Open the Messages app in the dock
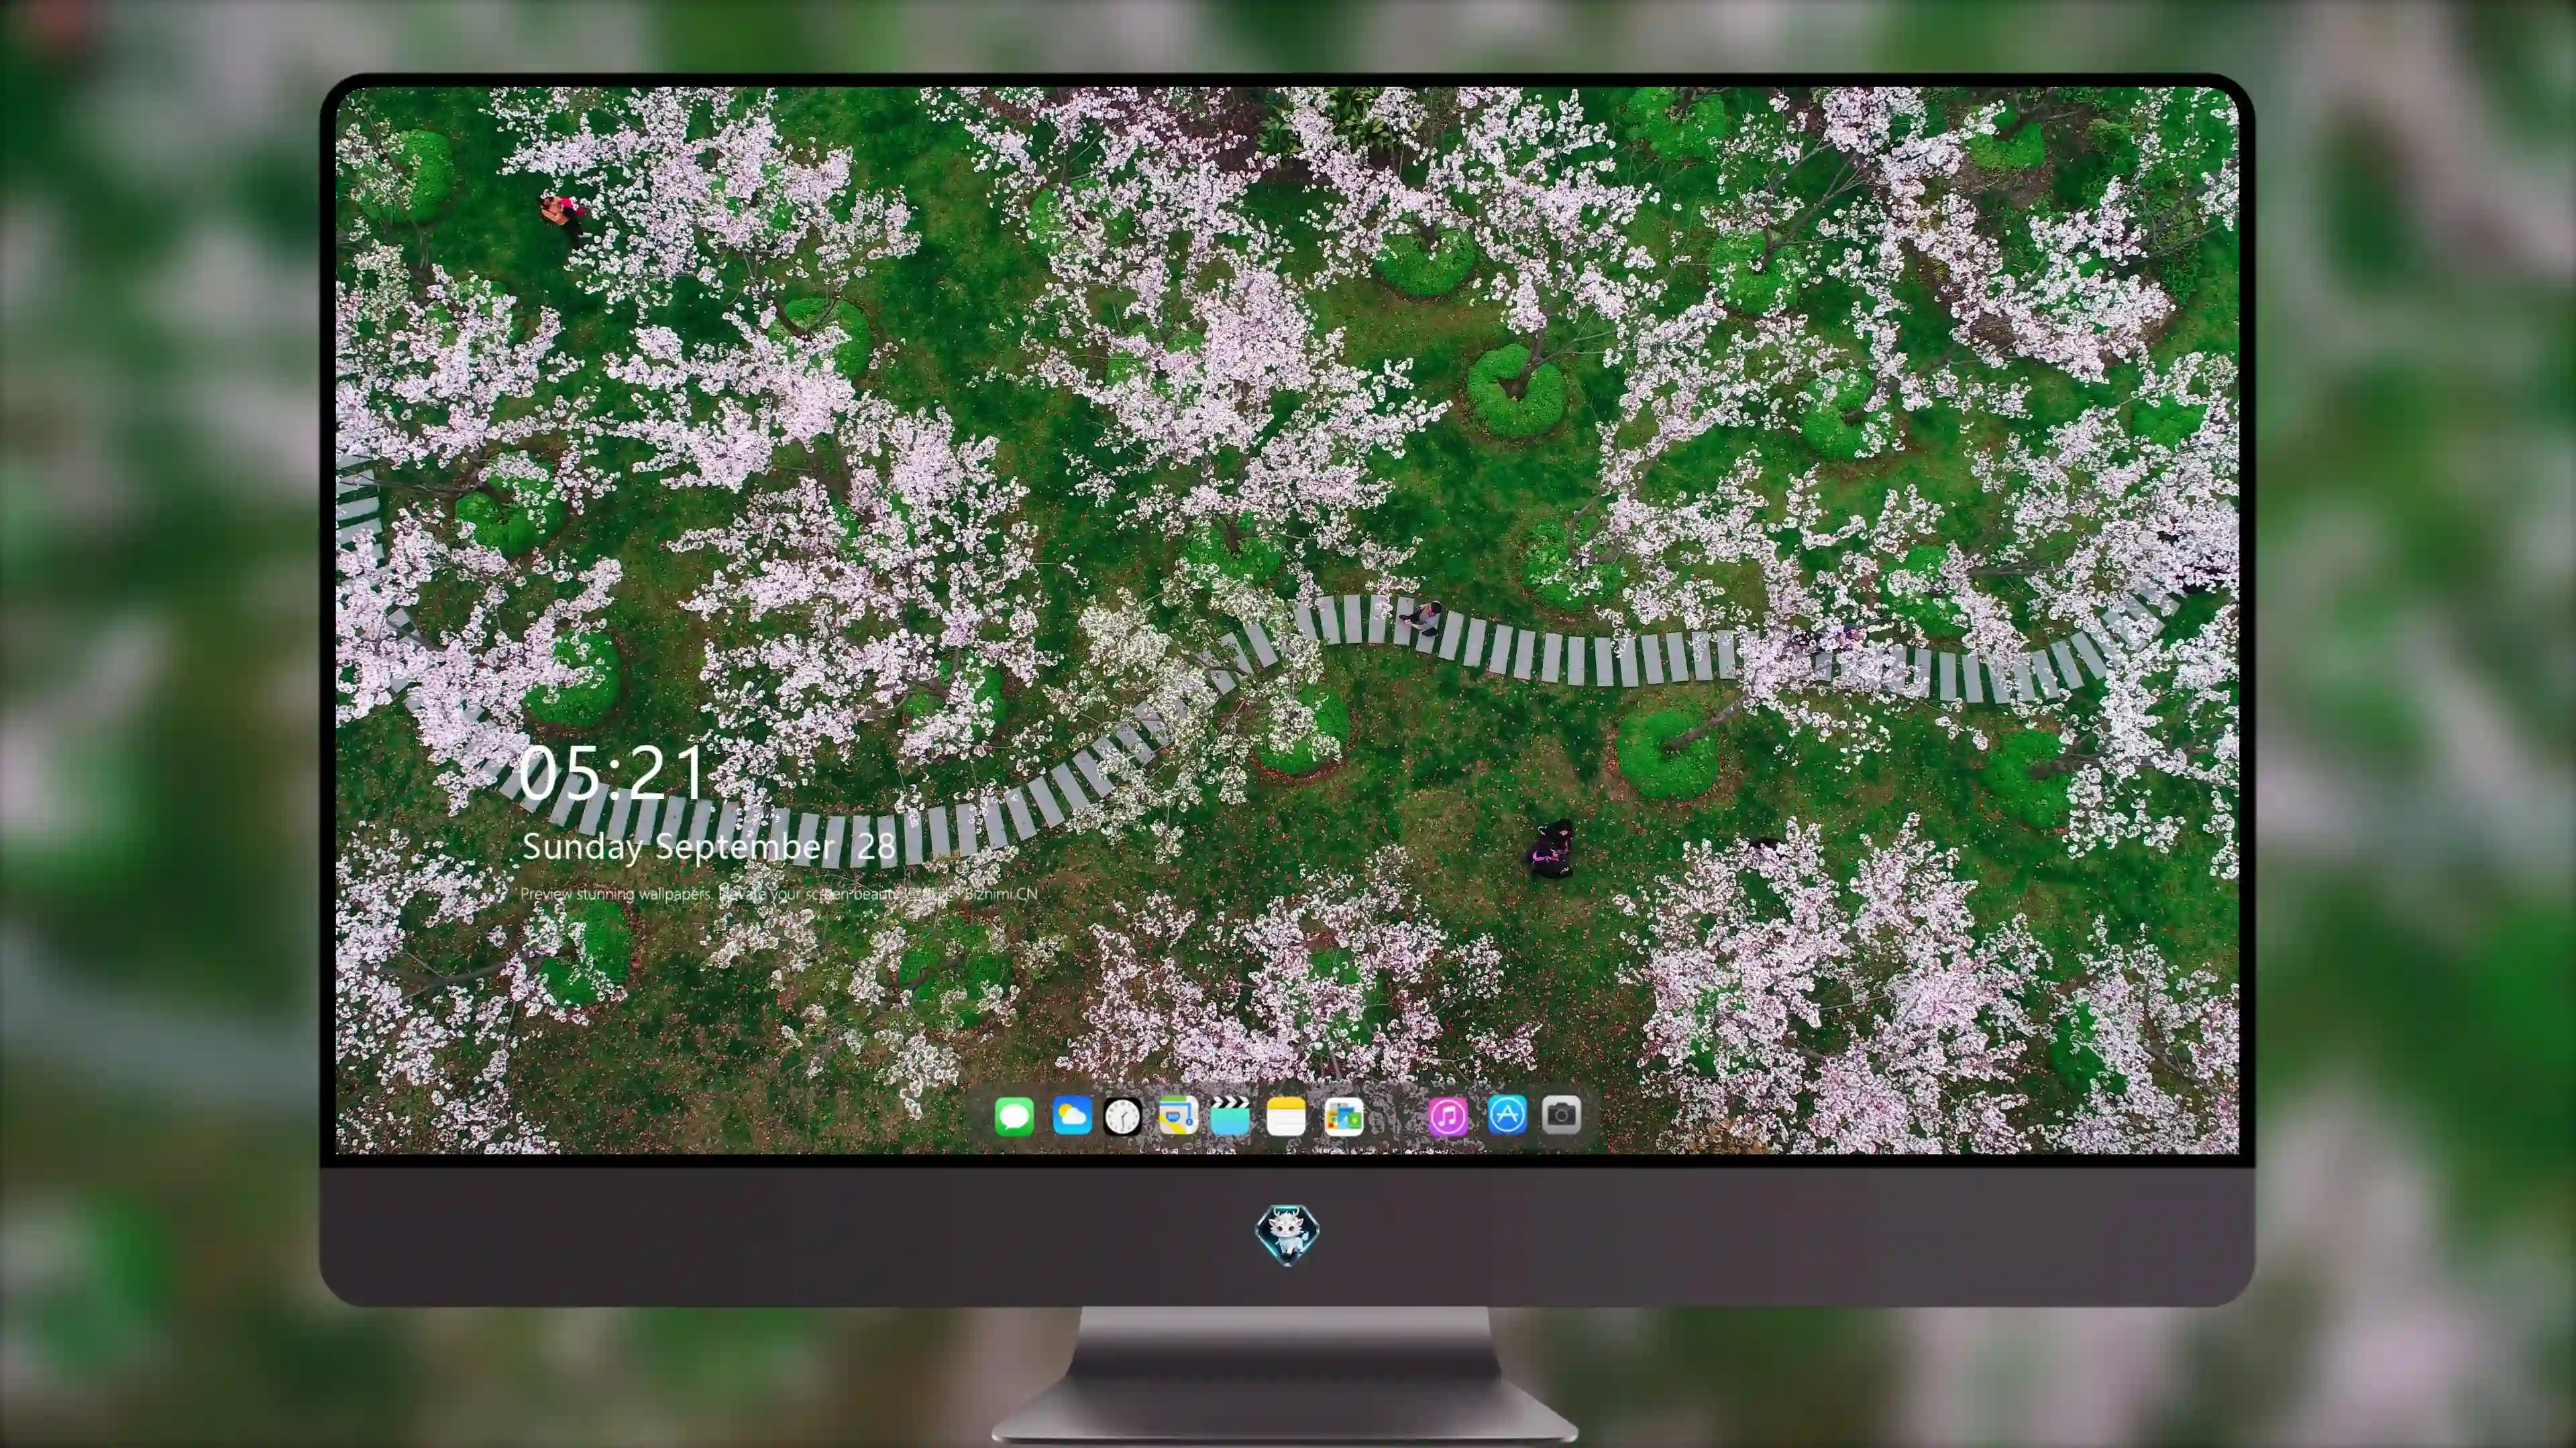Image resolution: width=2576 pixels, height=1448 pixels. (1014, 1115)
